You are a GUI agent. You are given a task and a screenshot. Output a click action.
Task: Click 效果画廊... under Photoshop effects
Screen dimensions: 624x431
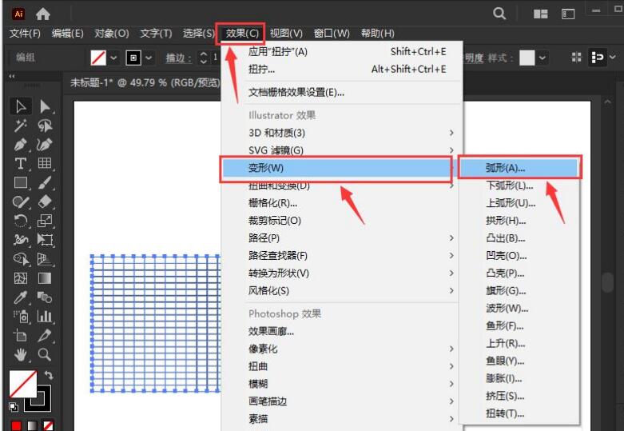pyautogui.click(x=271, y=331)
